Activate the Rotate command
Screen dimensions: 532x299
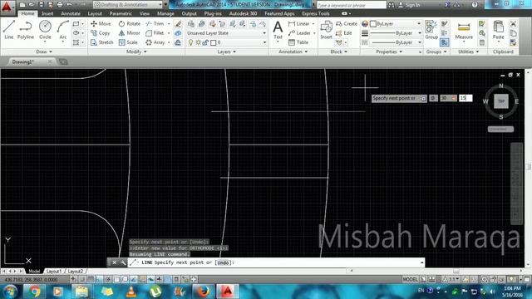tap(130, 24)
